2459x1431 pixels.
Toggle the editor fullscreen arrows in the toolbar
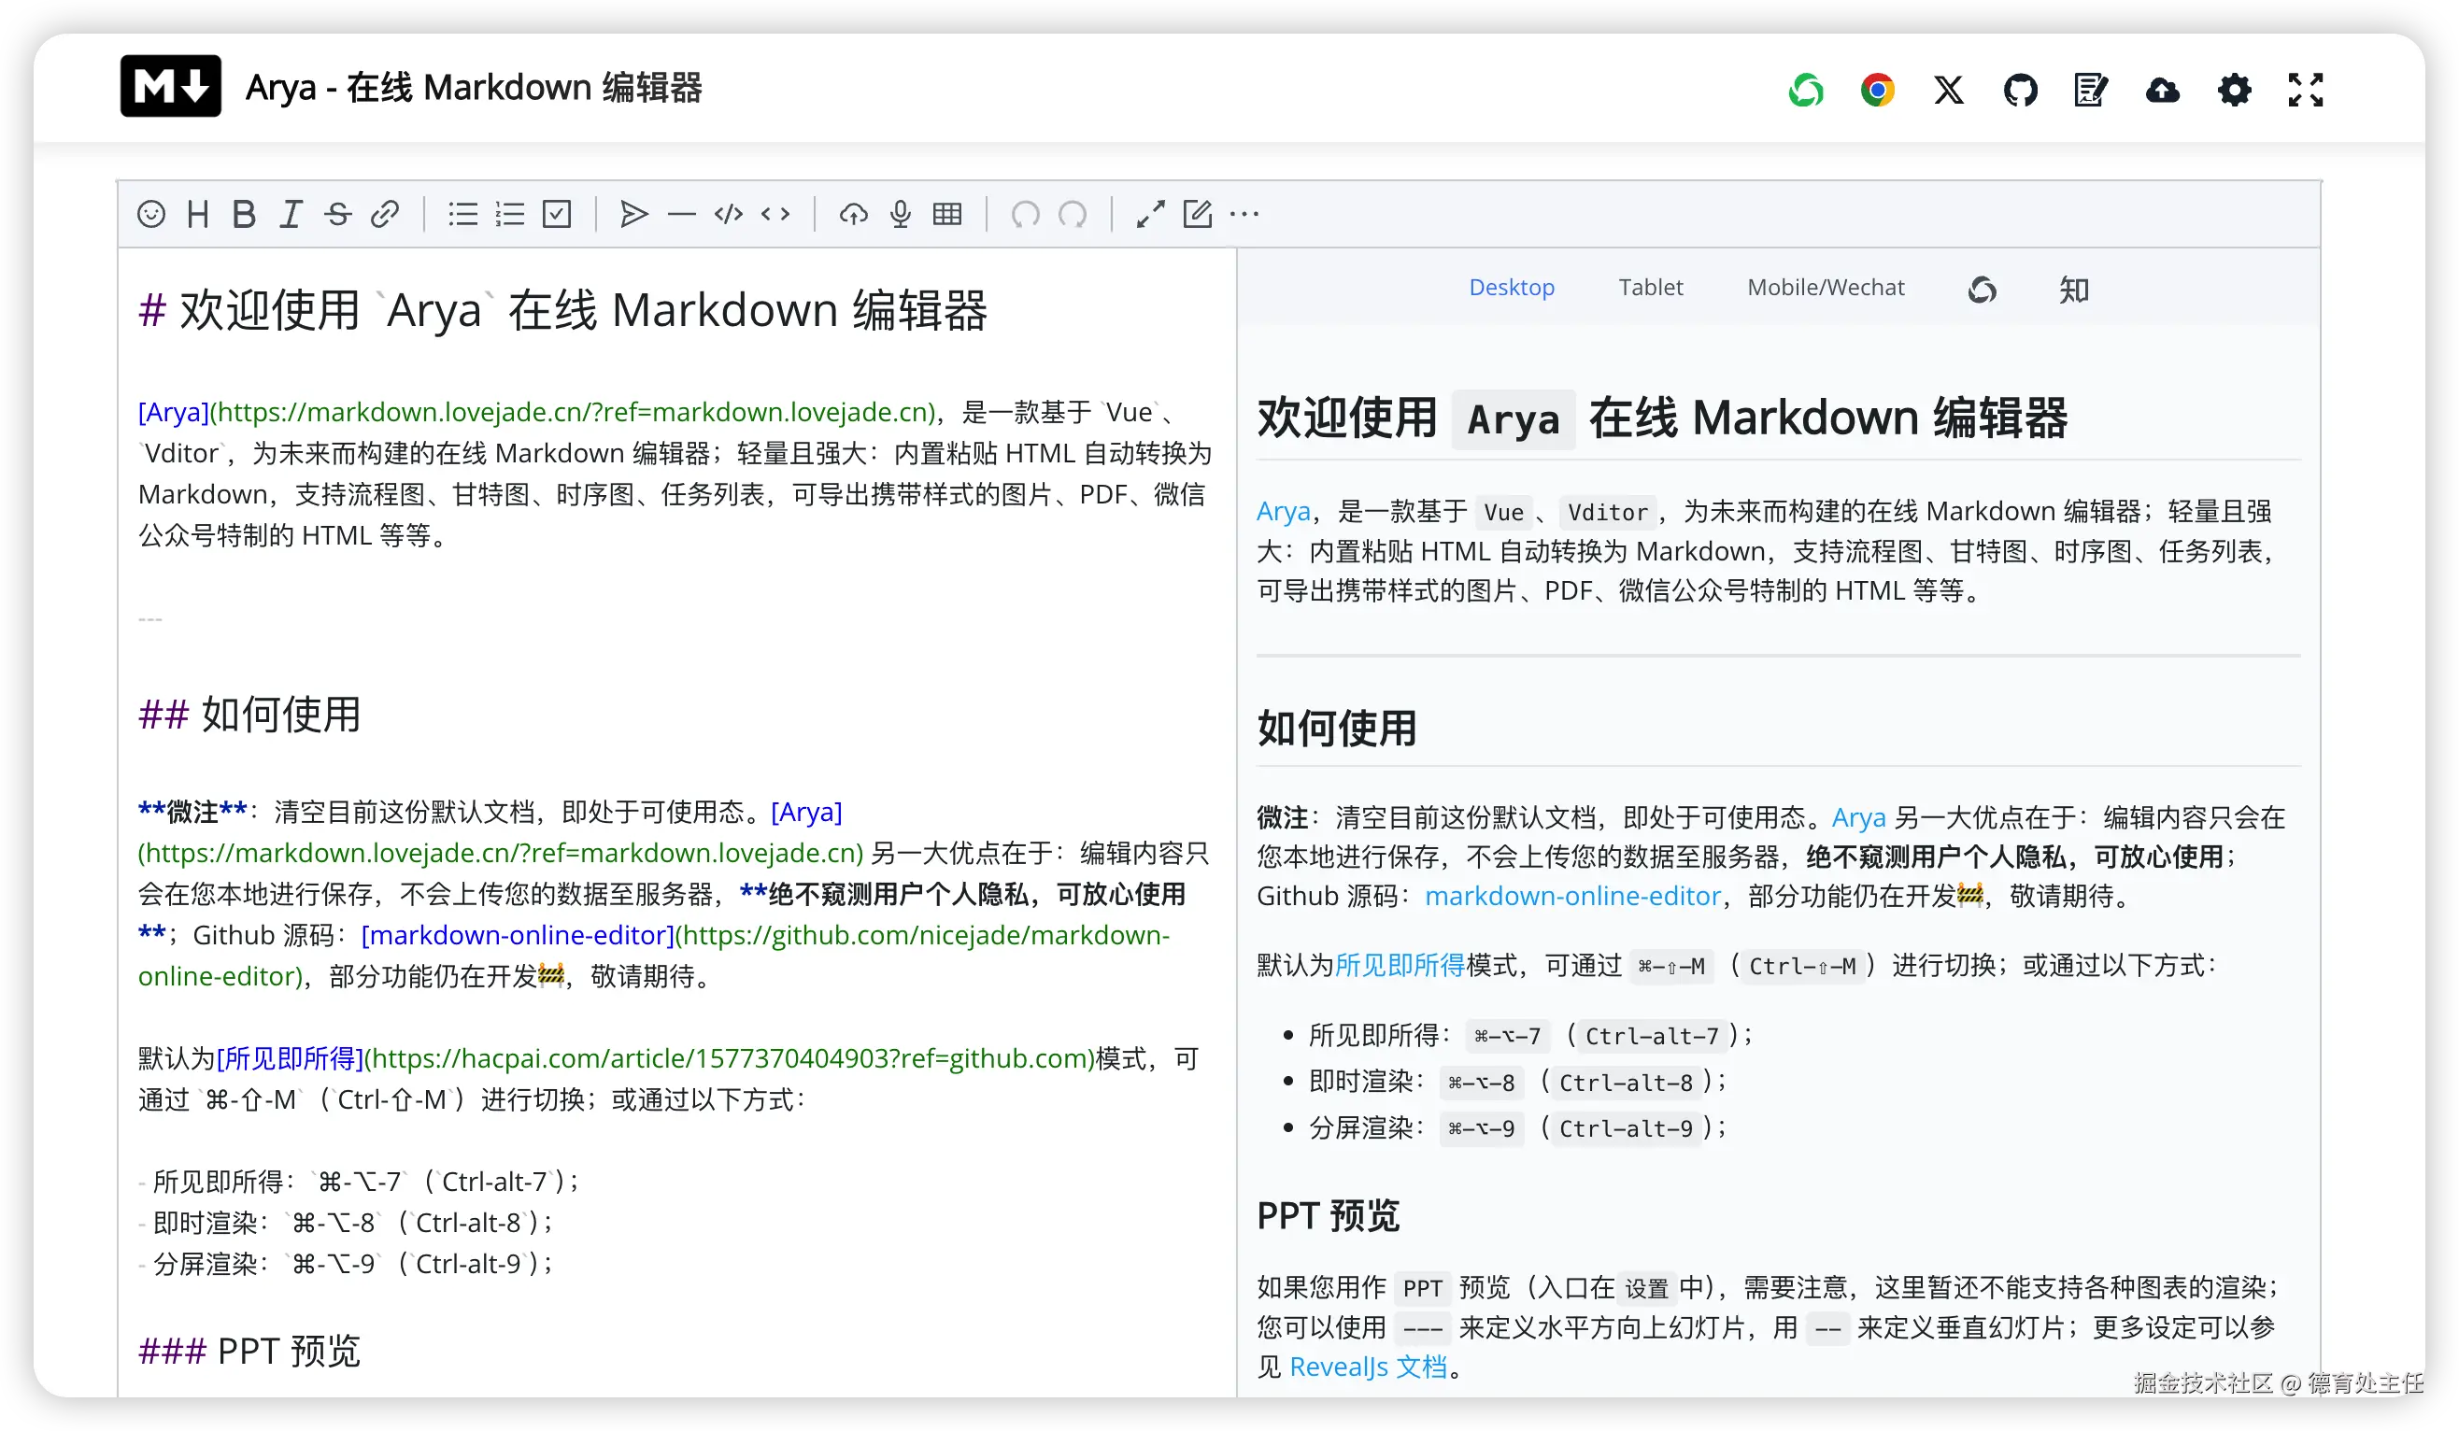(1149, 214)
